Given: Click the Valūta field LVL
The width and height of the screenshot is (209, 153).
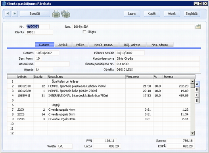Looking at the screenshot, I should click(65, 146).
